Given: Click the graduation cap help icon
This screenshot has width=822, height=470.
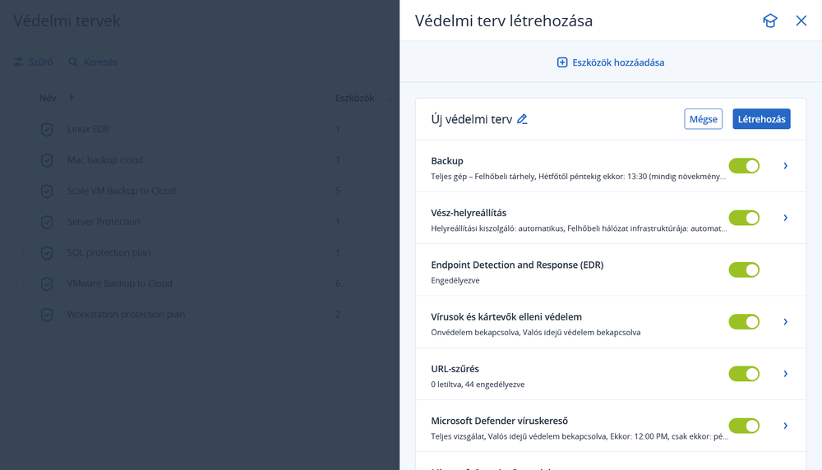Looking at the screenshot, I should click(x=769, y=21).
